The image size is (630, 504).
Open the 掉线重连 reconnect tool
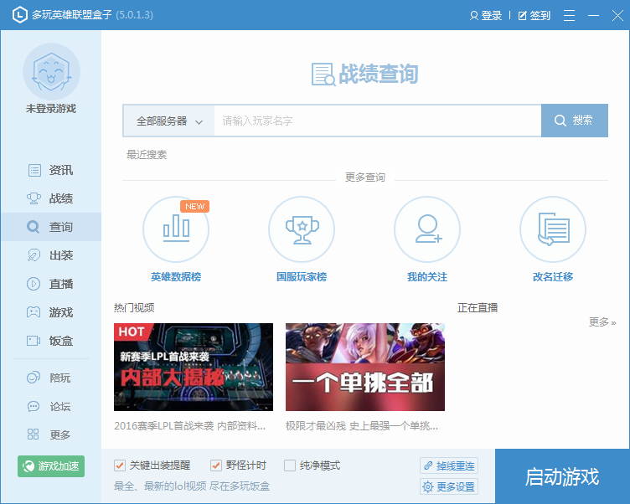[x=449, y=465]
